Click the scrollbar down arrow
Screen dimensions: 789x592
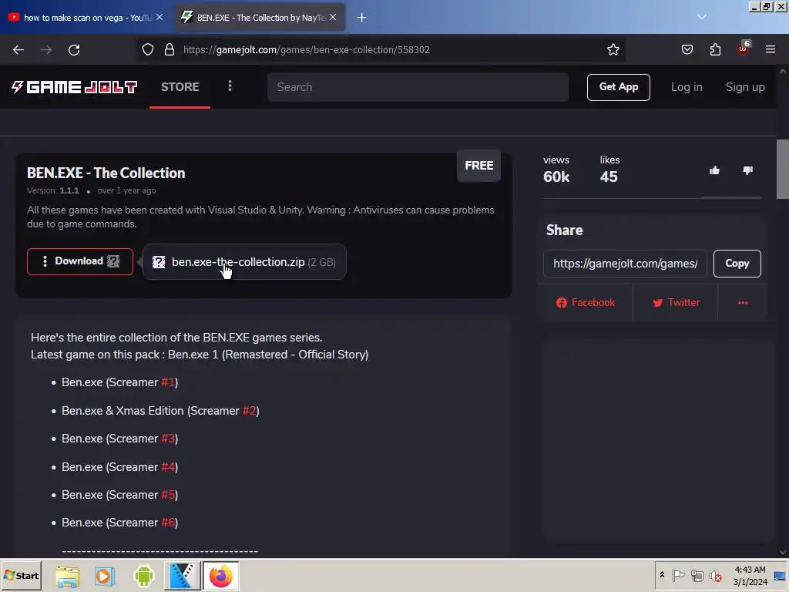point(783,552)
